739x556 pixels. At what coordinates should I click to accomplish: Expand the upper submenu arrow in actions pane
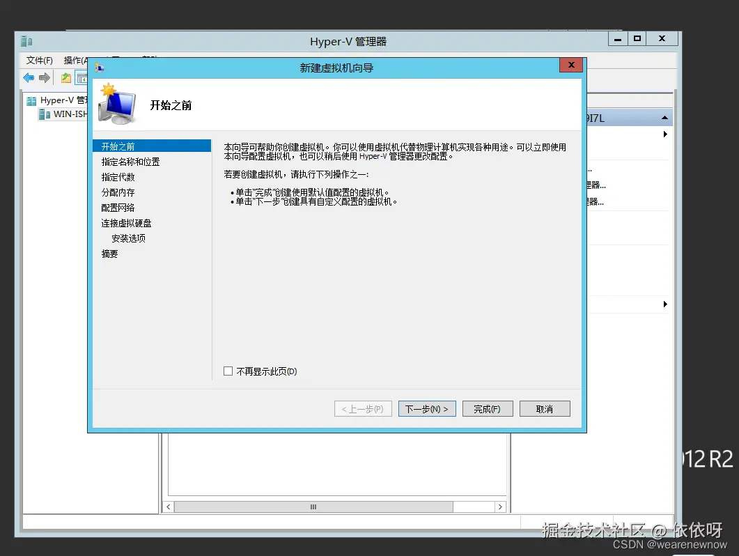[x=665, y=134]
